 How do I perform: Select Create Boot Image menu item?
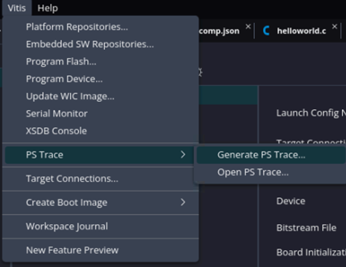(x=100, y=203)
